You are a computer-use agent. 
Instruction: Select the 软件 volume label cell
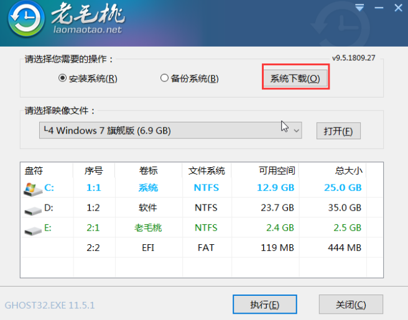148,208
